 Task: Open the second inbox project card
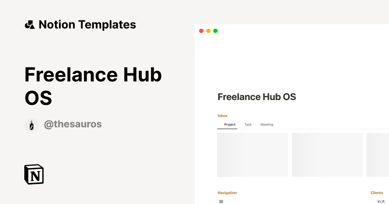click(x=327, y=154)
